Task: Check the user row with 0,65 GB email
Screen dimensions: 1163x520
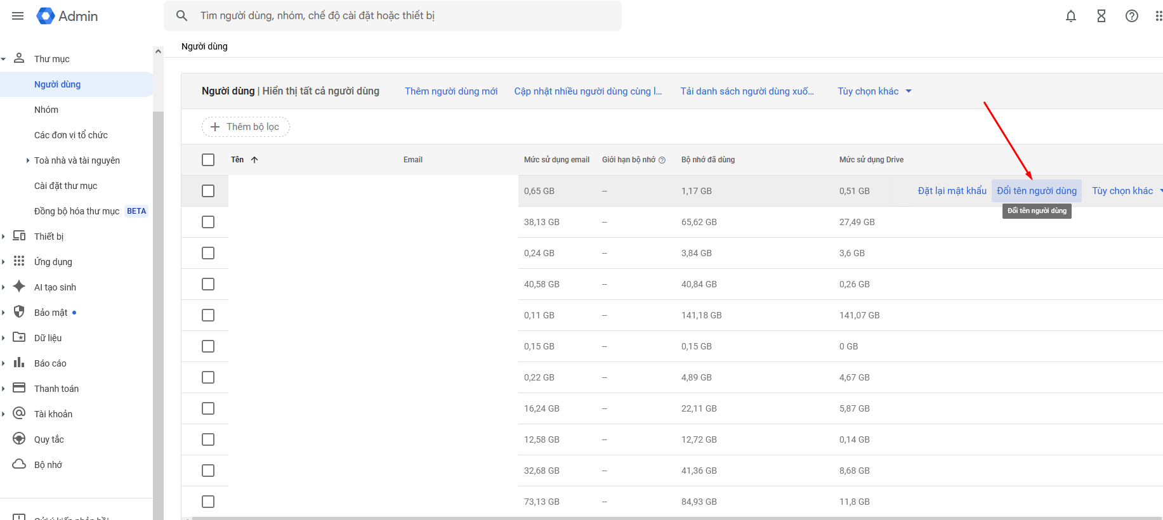Action: click(x=208, y=191)
